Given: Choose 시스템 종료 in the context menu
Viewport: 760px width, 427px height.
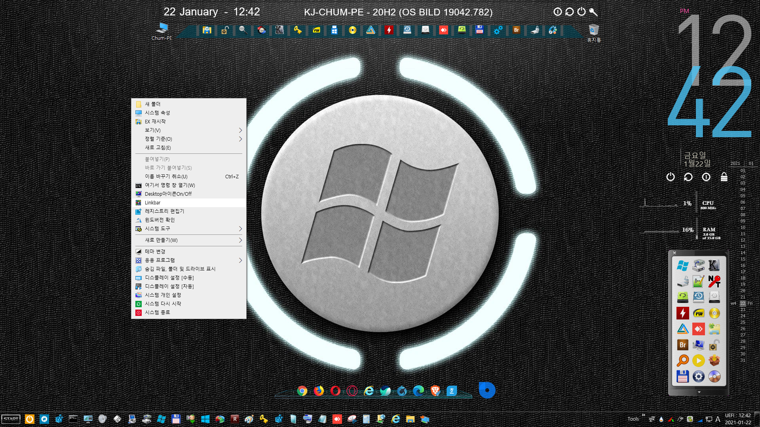Looking at the screenshot, I should pos(188,312).
